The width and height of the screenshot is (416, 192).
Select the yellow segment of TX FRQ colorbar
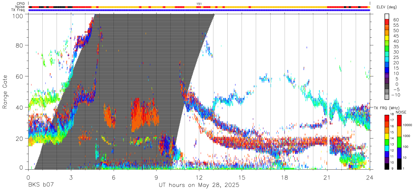pos(387,136)
